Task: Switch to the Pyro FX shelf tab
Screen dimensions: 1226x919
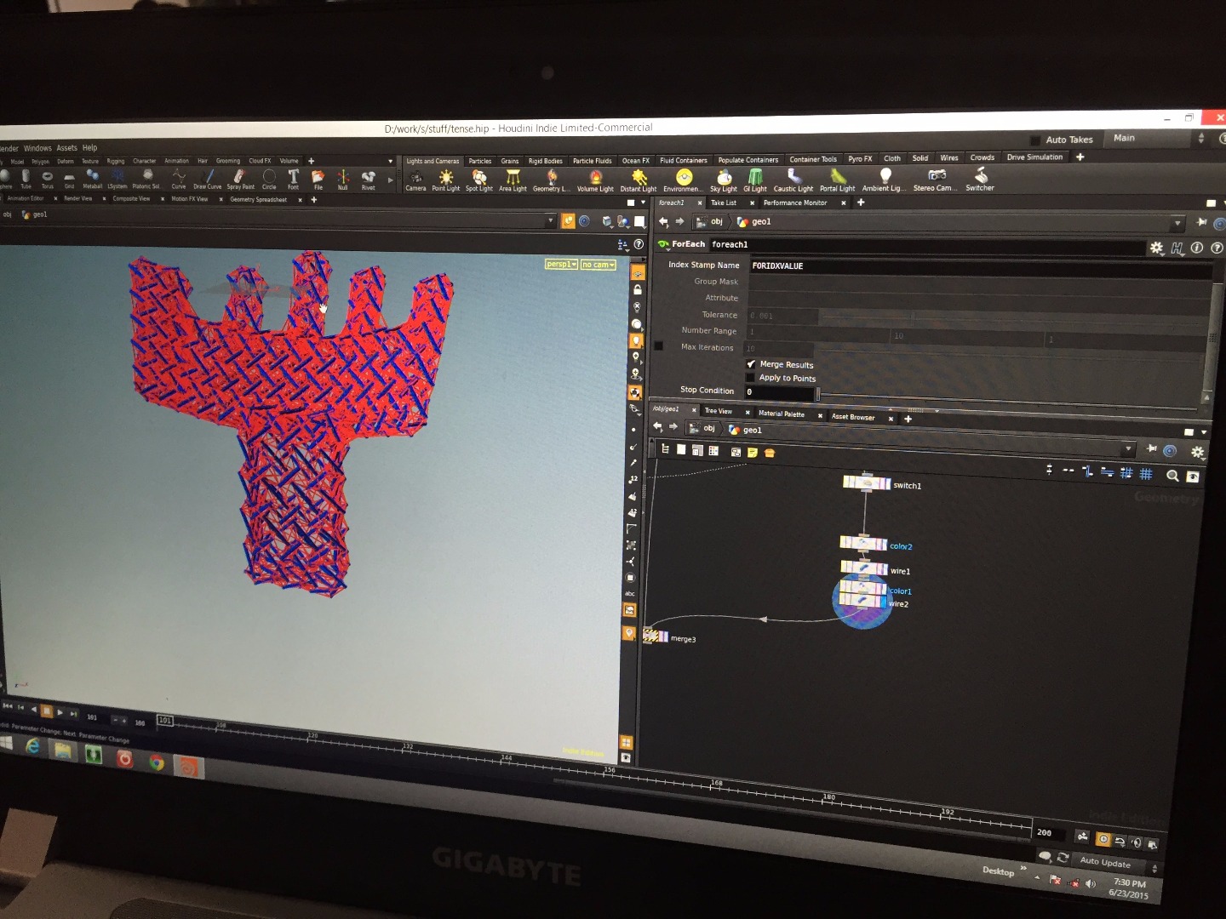Action: (x=860, y=159)
